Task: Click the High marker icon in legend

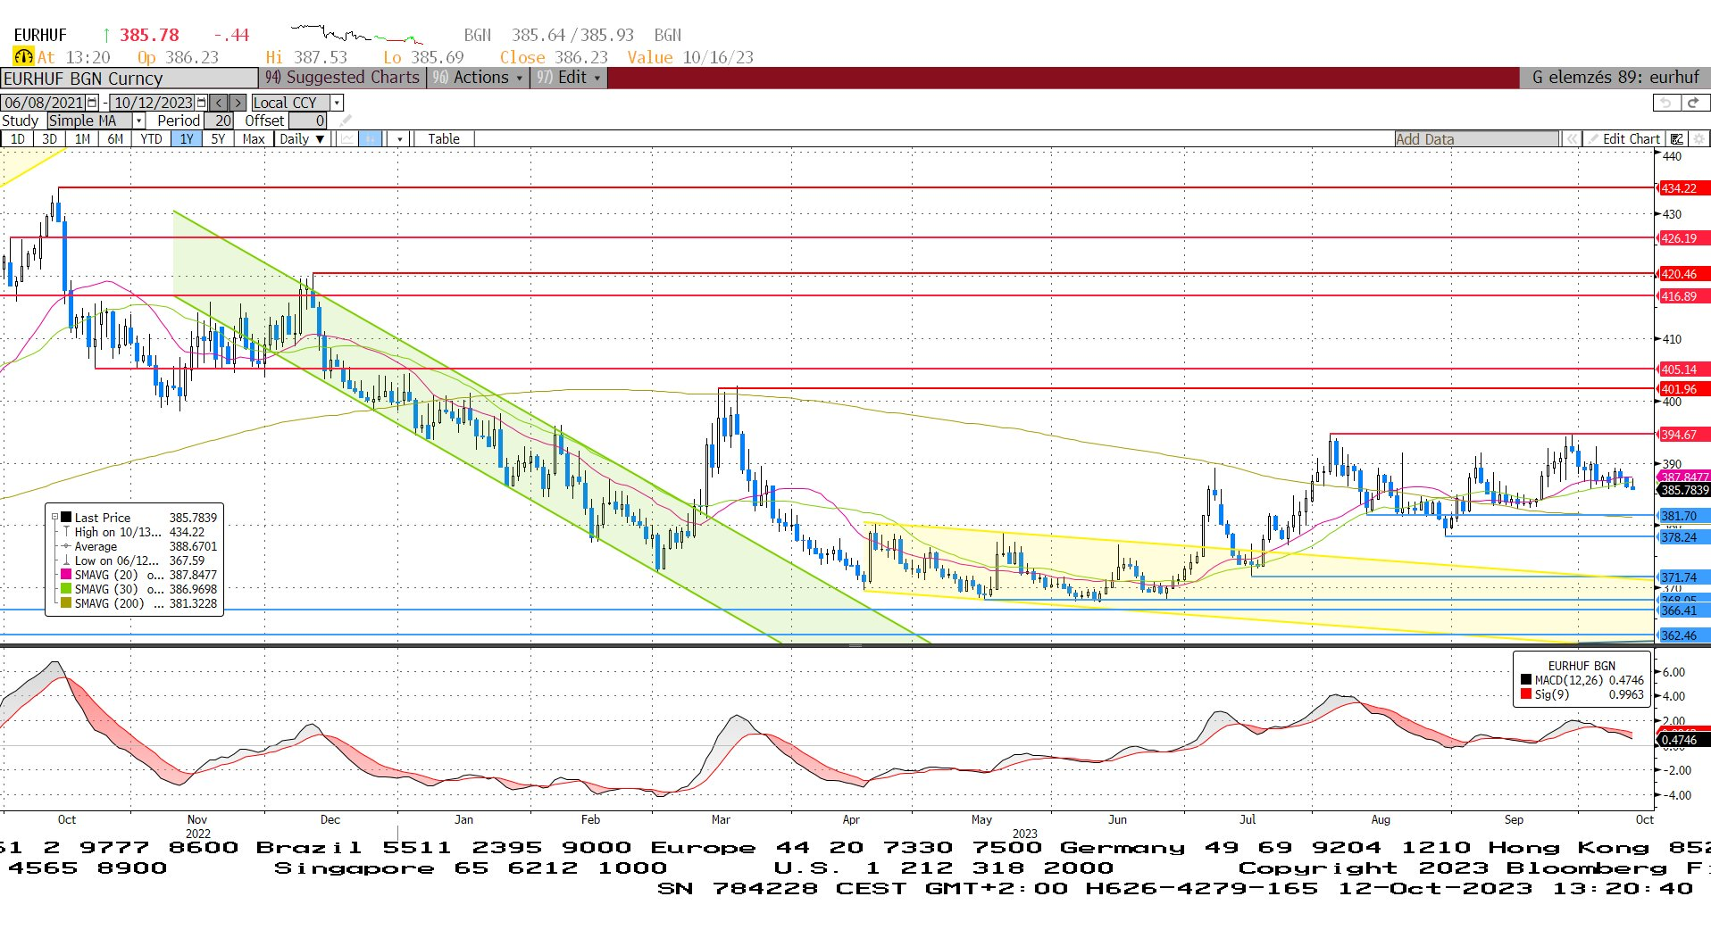Action: (x=65, y=532)
